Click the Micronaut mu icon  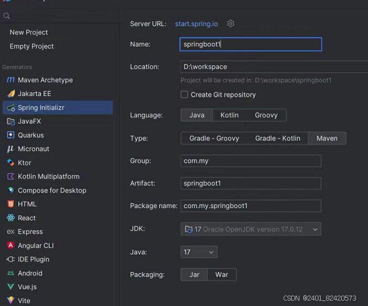10,149
